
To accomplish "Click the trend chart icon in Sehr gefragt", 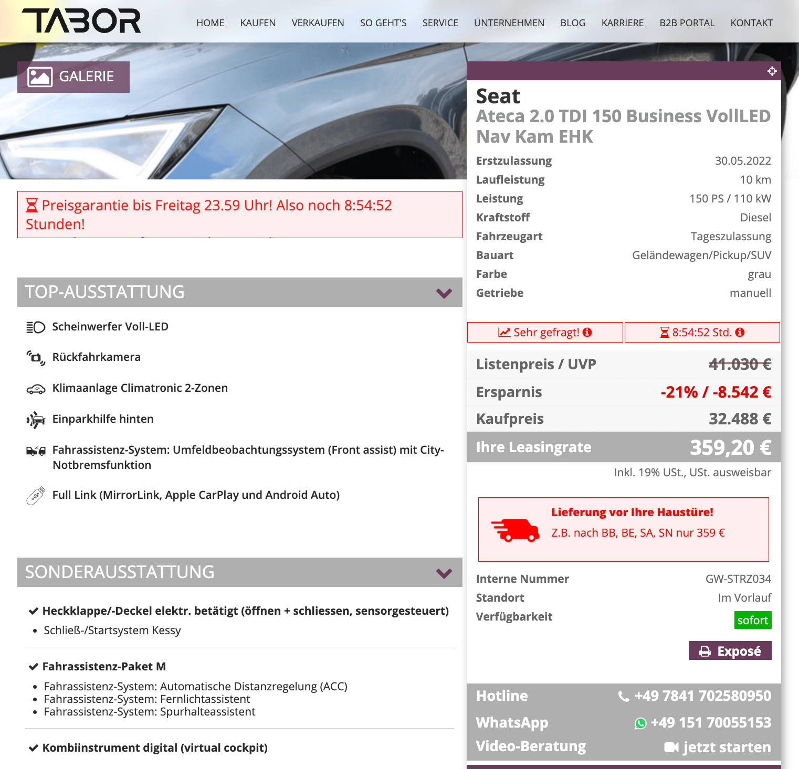I will [504, 332].
